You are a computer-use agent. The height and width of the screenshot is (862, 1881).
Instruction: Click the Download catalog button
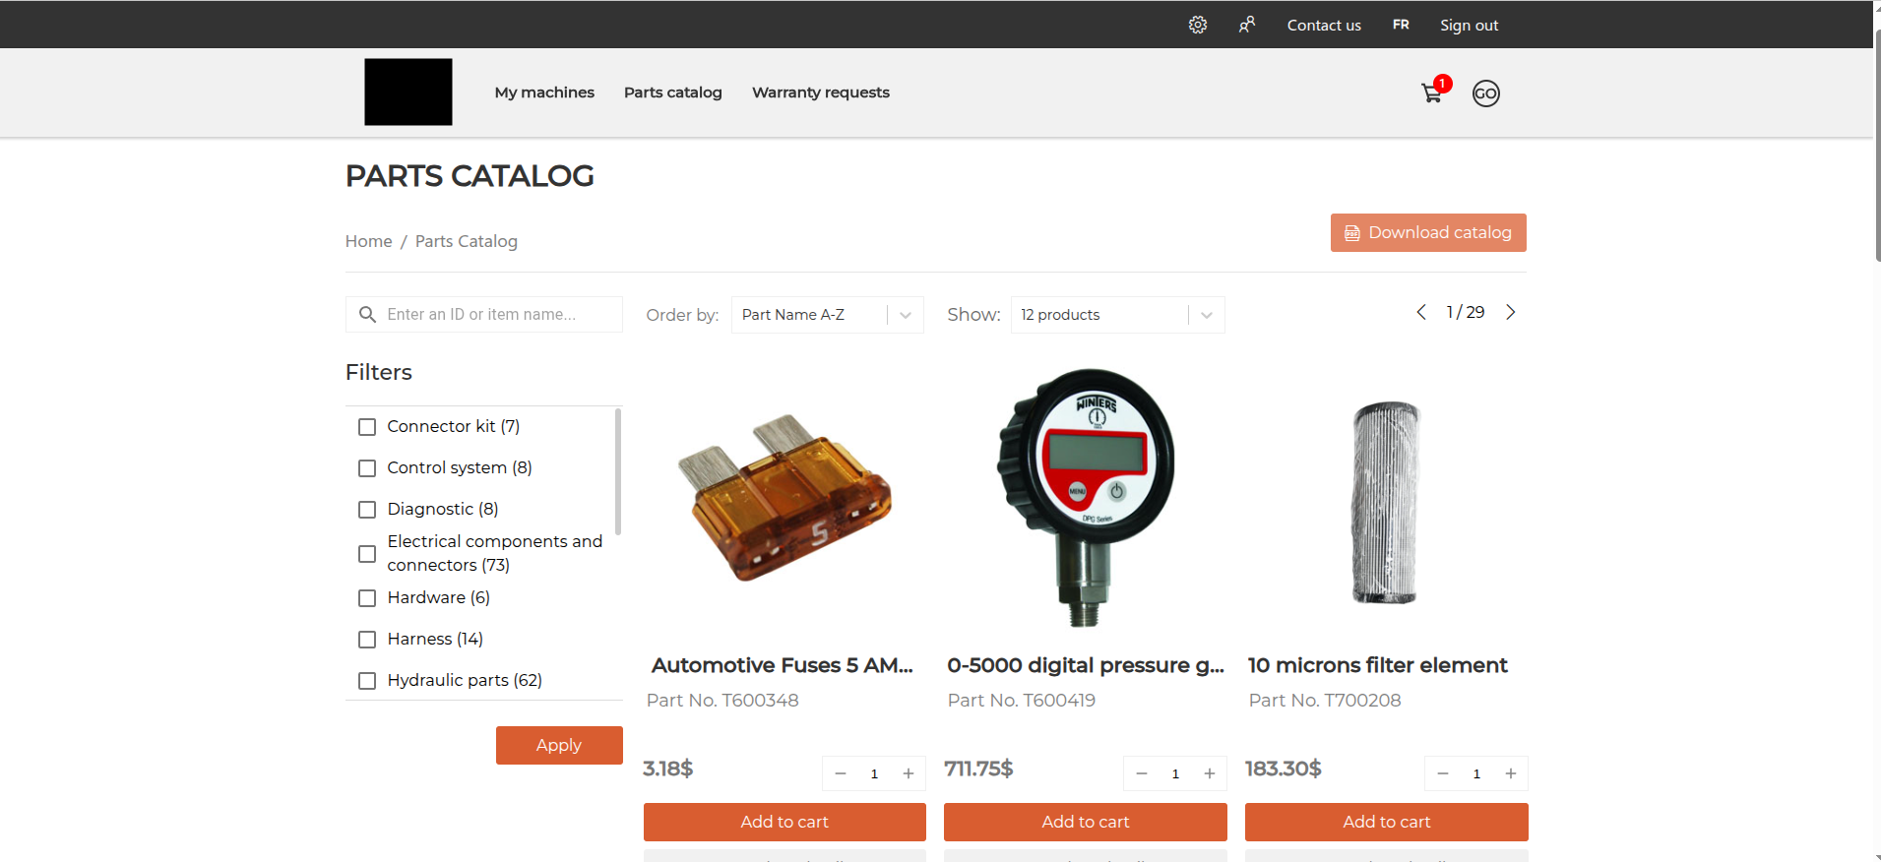pyautogui.click(x=1428, y=232)
